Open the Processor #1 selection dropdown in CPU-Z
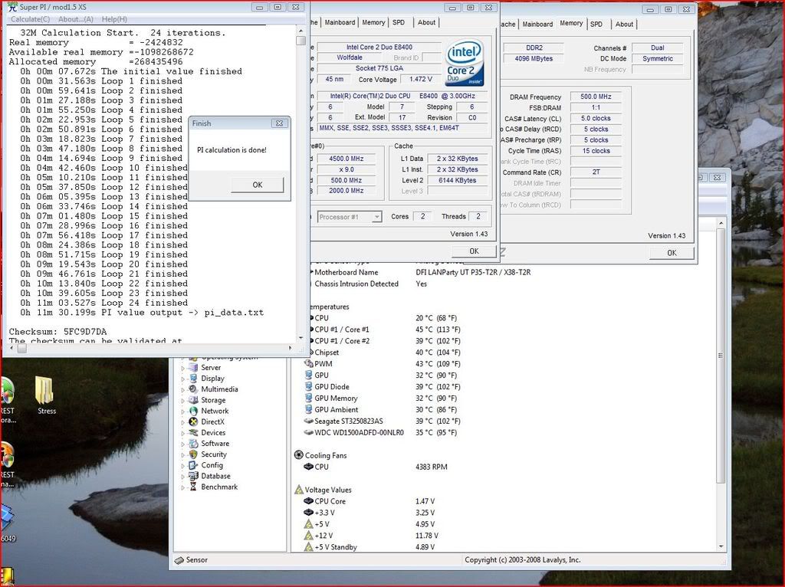 coord(376,217)
